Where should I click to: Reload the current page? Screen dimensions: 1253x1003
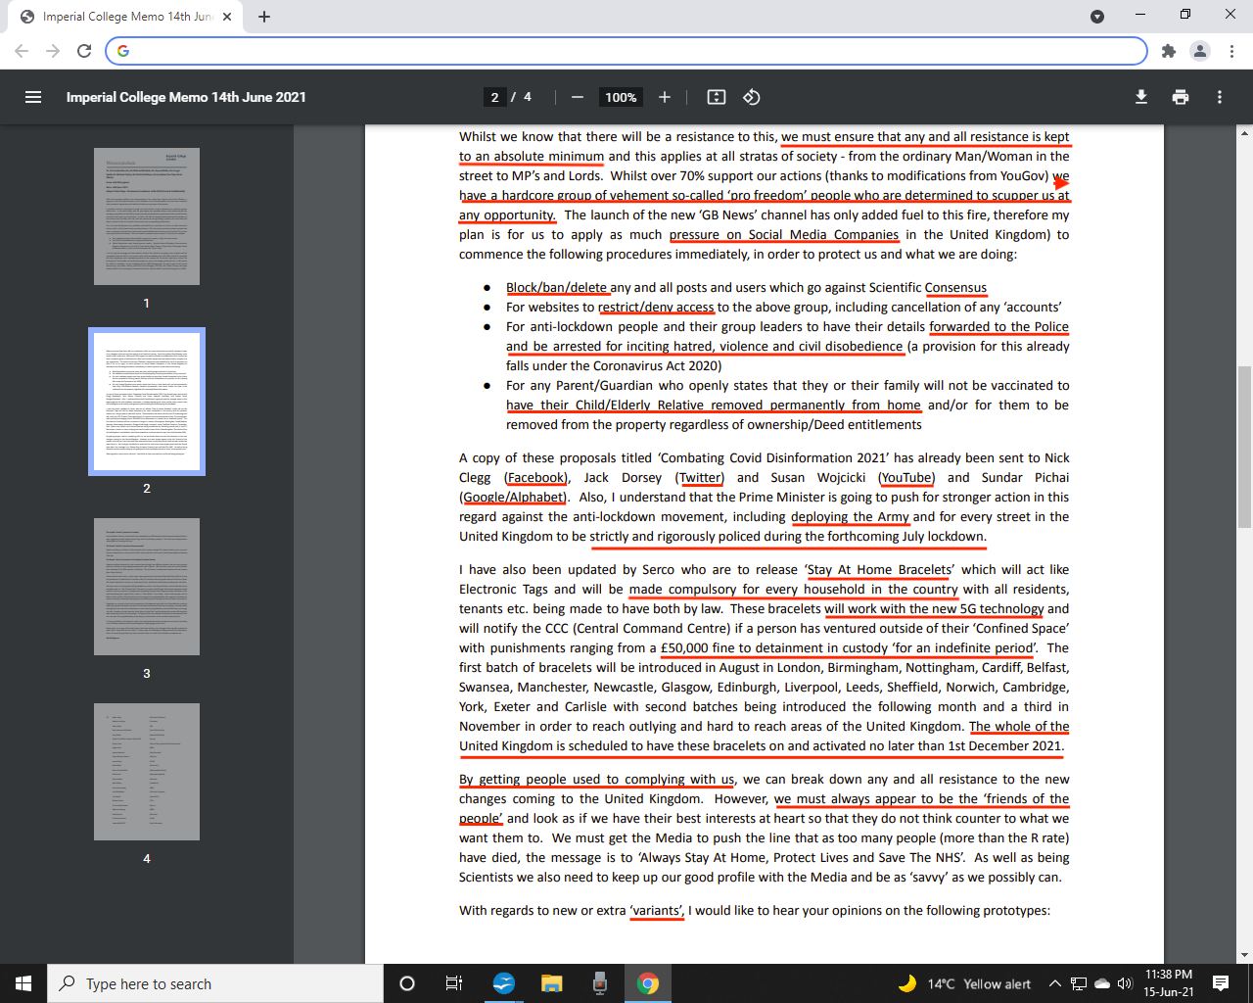(84, 51)
